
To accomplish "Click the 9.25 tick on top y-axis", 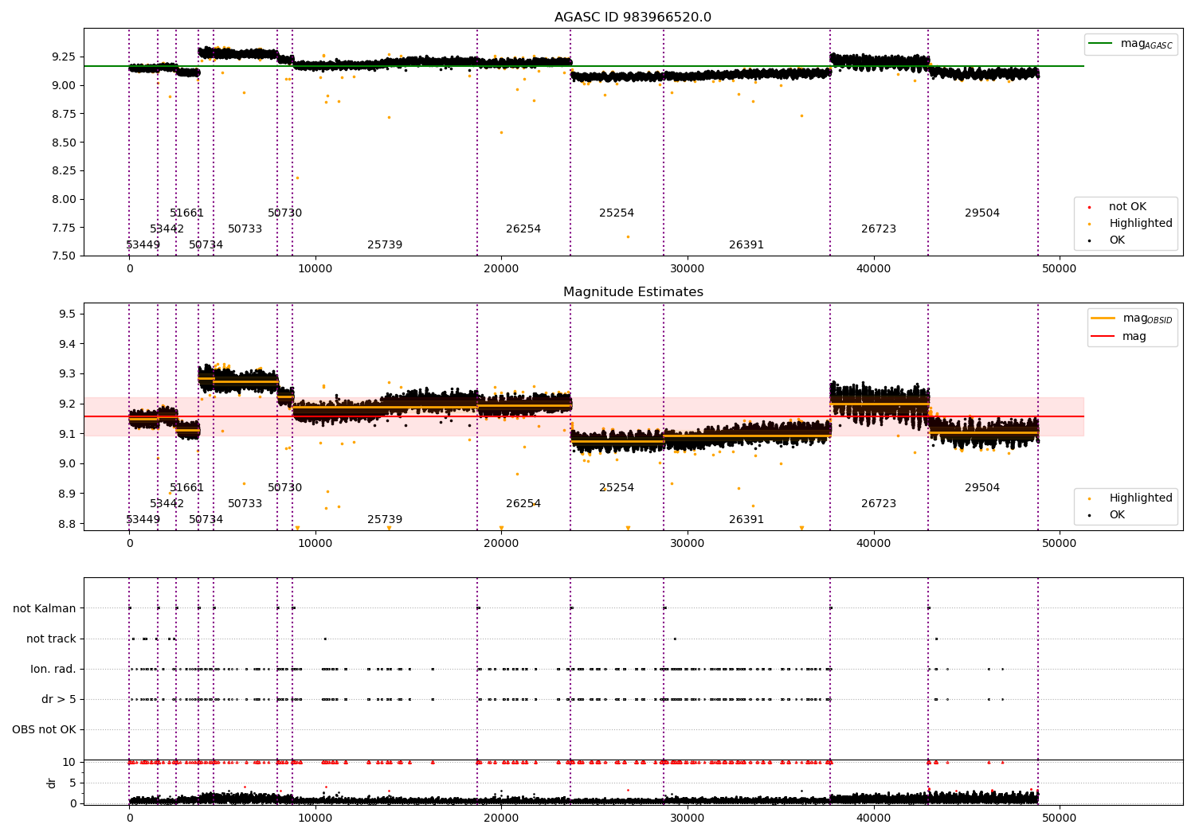I will pyautogui.click(x=64, y=57).
